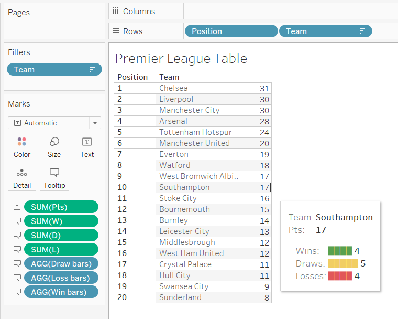The width and height of the screenshot is (398, 319).
Task: Click the green Wins bar in tooltip
Action: (x=340, y=251)
